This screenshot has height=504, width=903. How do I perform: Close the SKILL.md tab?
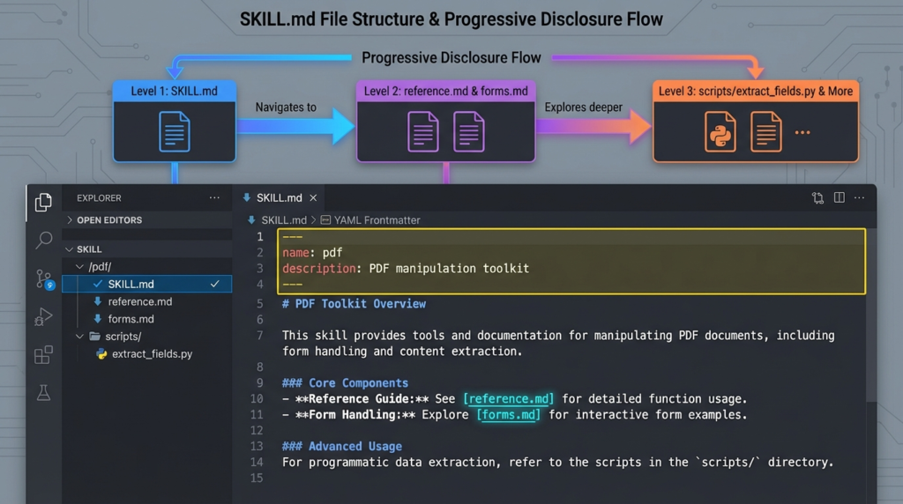(x=313, y=198)
